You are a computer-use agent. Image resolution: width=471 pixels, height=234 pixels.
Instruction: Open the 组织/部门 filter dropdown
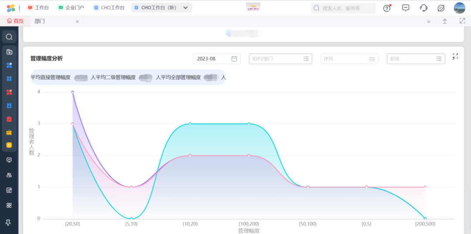pos(280,59)
